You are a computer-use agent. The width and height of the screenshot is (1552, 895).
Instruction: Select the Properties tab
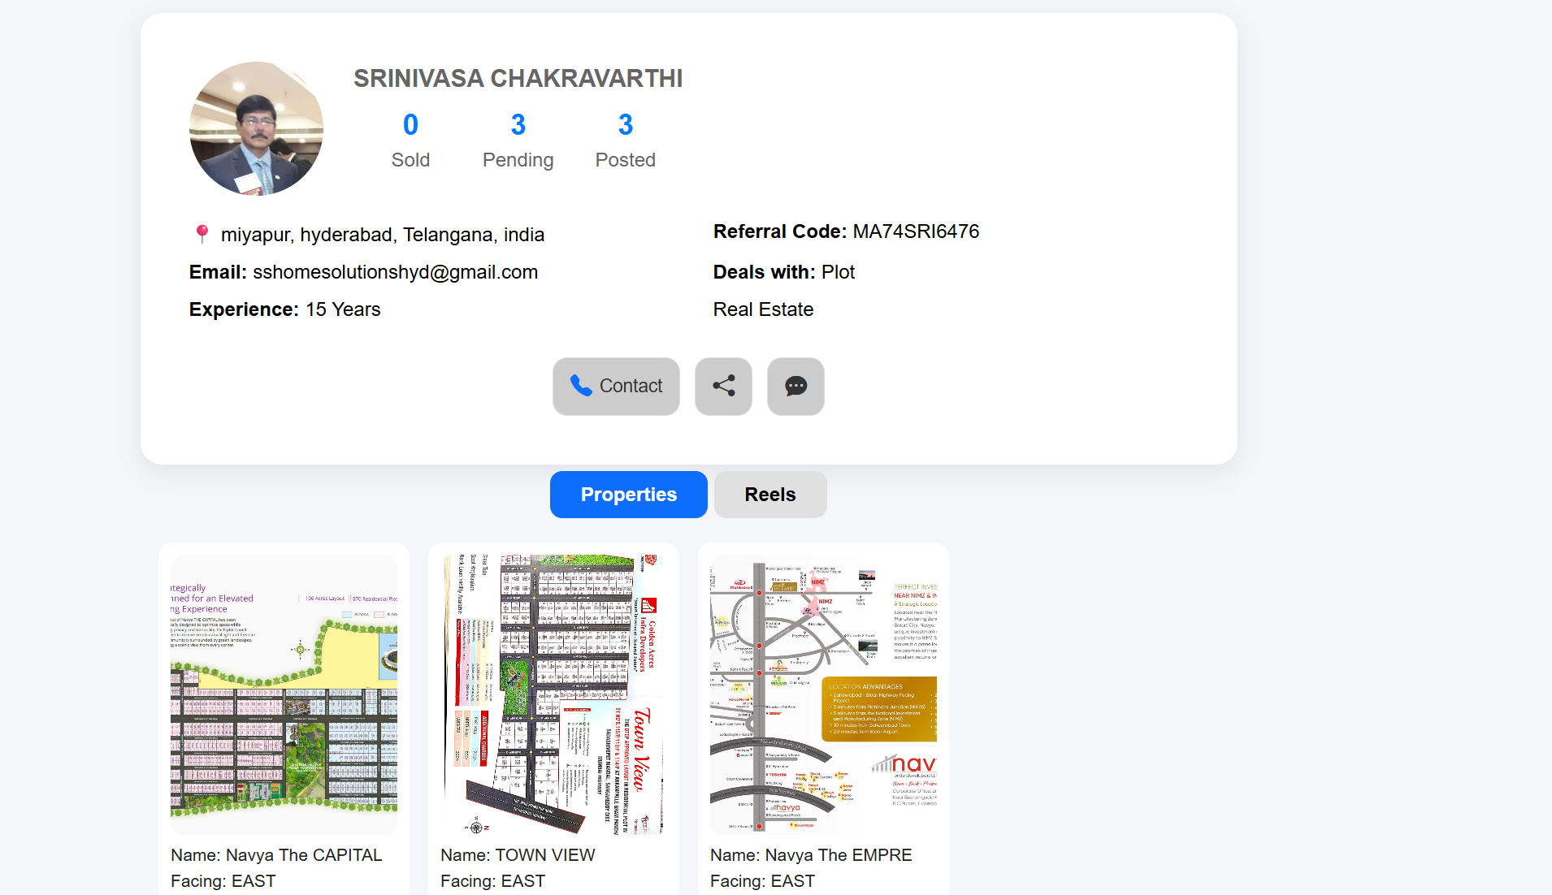pyautogui.click(x=628, y=495)
